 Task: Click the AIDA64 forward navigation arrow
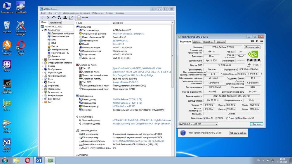click(x=48, y=17)
